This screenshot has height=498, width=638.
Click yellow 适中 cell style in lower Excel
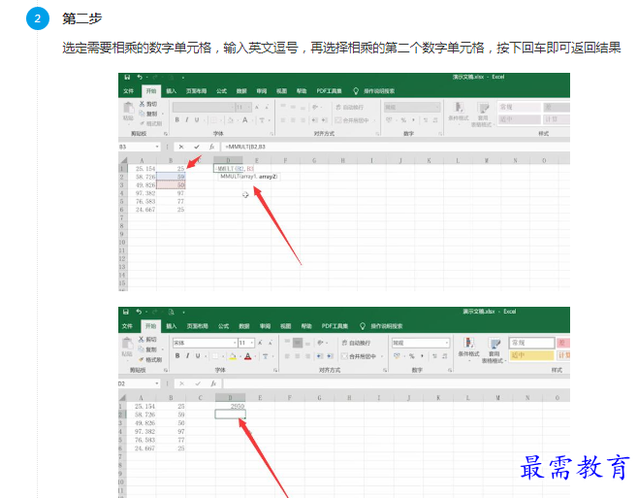click(x=531, y=355)
